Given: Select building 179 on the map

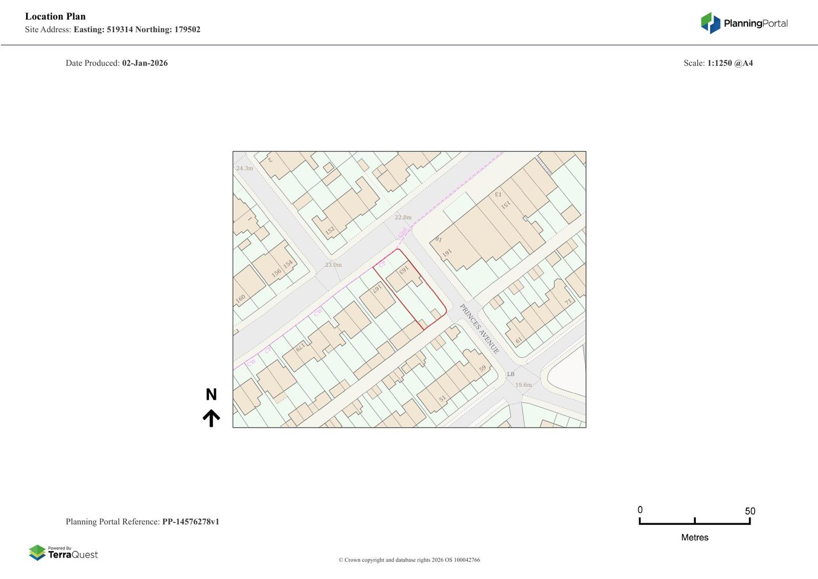Looking at the screenshot, I should (x=301, y=347).
